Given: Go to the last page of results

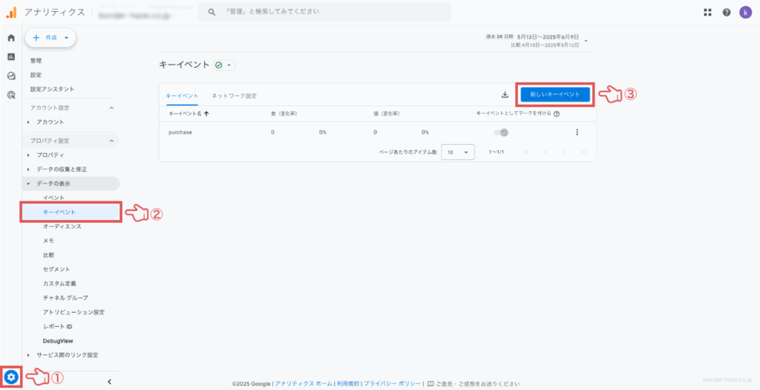Looking at the screenshot, I should [x=583, y=152].
